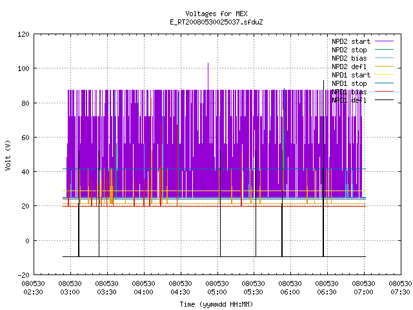Viewport: 413px width, 310px height.
Task: Click the orange NPD2 defl legend line
Action: (384, 67)
